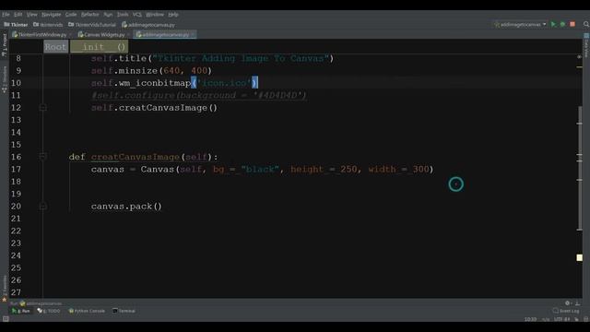Screen dimensions: 590x332
Task: Open the run configuration dropdown
Action: [521, 25]
